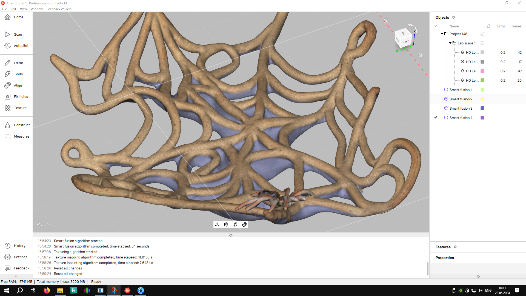Viewport: 526px width, 296px height.
Task: Click the Fix holes tool
Action: click(x=16, y=96)
